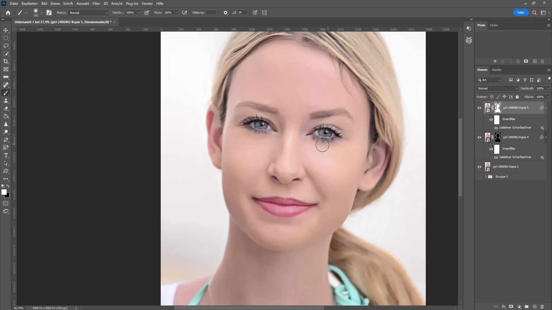Select the Move tool
The width and height of the screenshot is (552, 310).
click(5, 30)
